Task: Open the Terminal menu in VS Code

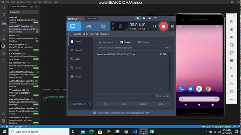Action: pyautogui.click(x=48, y=2)
